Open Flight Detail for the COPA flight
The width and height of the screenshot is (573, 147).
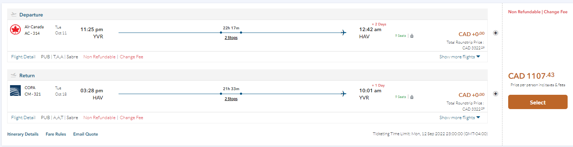[23, 118]
